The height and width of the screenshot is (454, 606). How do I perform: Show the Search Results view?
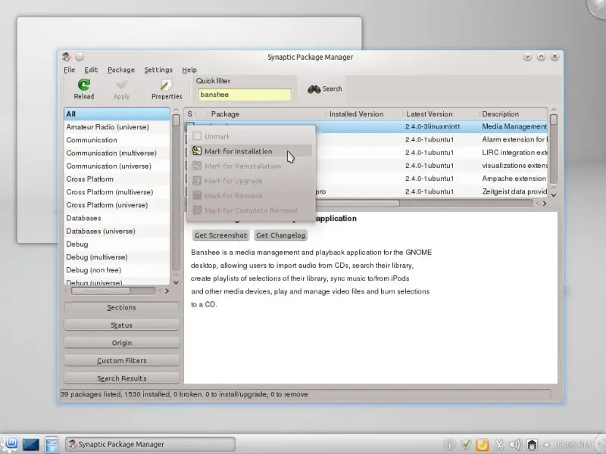tap(122, 378)
